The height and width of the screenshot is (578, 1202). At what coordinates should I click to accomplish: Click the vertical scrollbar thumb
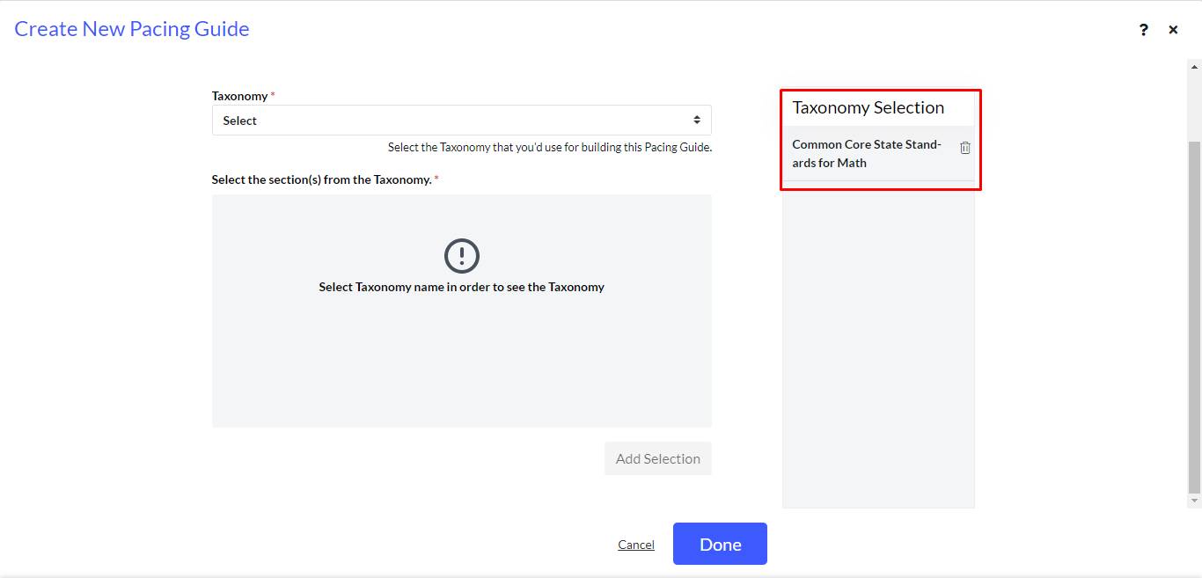click(1194, 317)
